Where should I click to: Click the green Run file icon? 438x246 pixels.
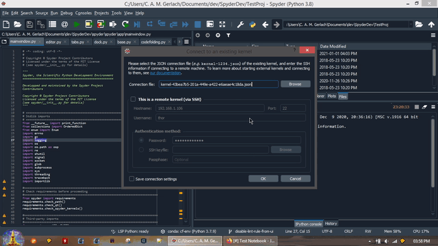coord(76,25)
